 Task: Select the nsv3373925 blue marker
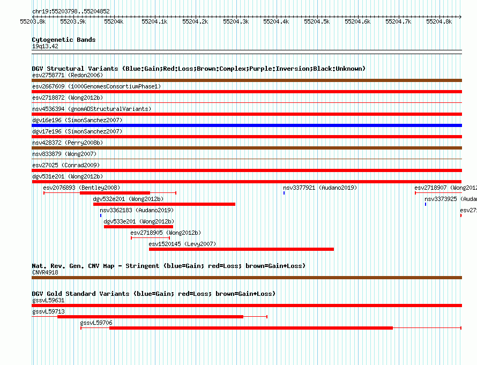[426, 204]
